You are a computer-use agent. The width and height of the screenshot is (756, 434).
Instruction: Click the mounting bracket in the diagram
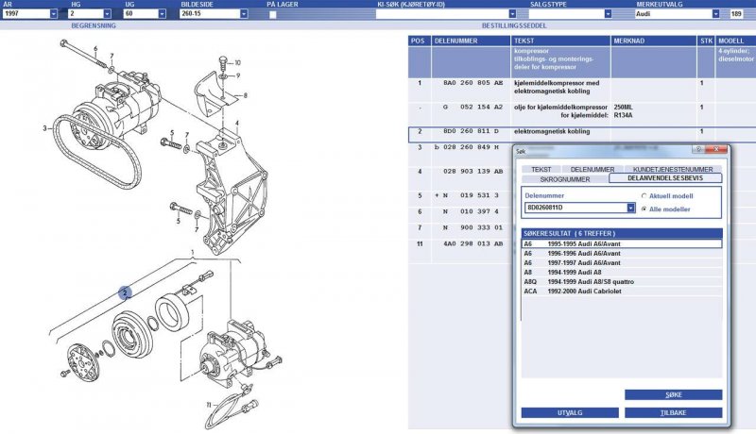[220, 189]
